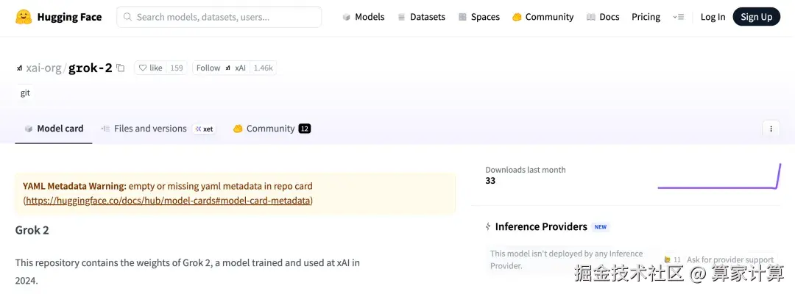
Task: Click the thumbs-up reaction for provider support
Action: [667, 259]
